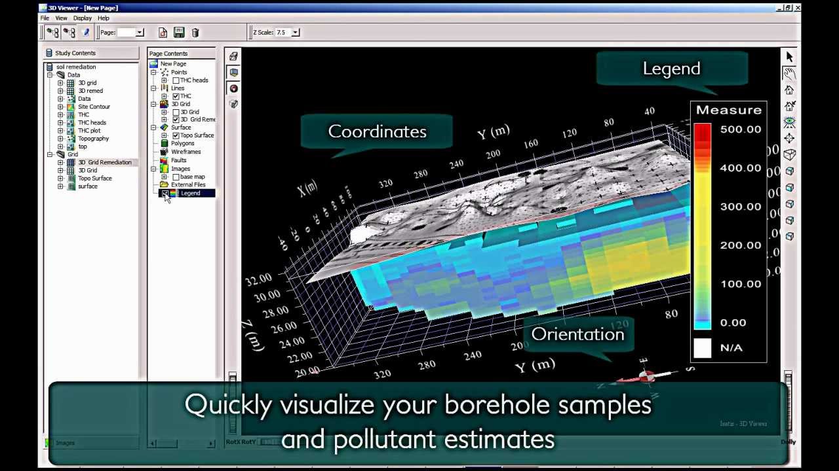The width and height of the screenshot is (839, 471).
Task: Open the Help menu
Action: (x=104, y=18)
